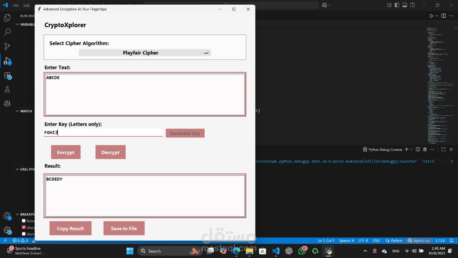Open the Windows Start menu
458x258 pixels.
click(130, 251)
